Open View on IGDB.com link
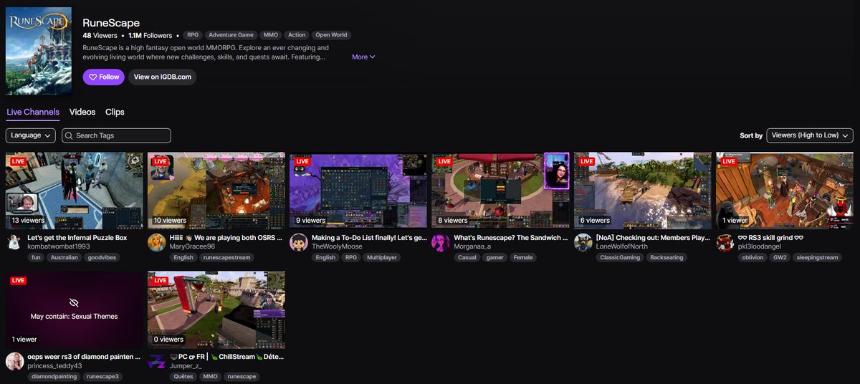This screenshot has height=384, width=860. (162, 77)
